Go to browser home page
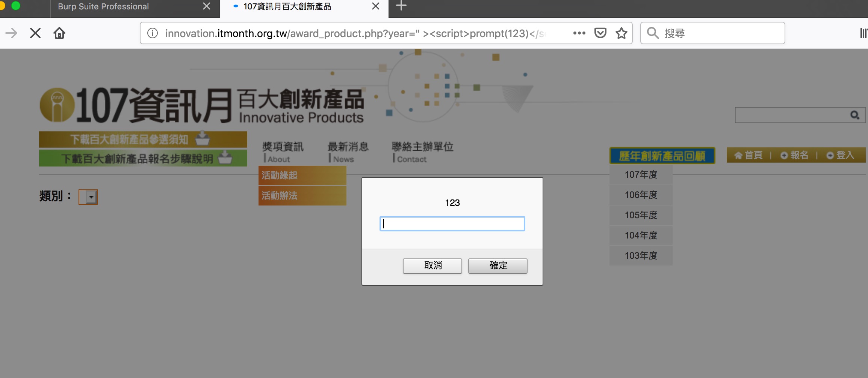This screenshot has width=868, height=378. pos(59,33)
